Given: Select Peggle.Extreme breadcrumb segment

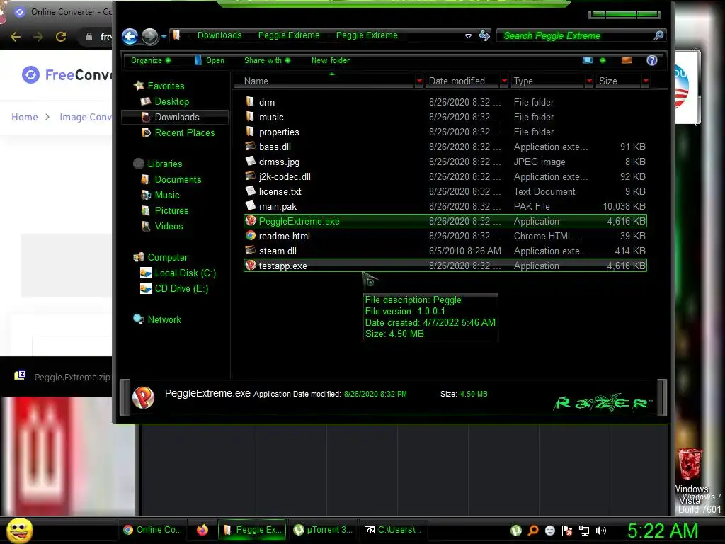Looking at the screenshot, I should pos(289,35).
